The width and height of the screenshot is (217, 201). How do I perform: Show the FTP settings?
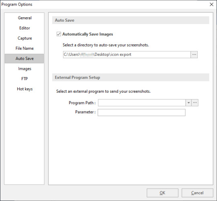tap(25, 79)
